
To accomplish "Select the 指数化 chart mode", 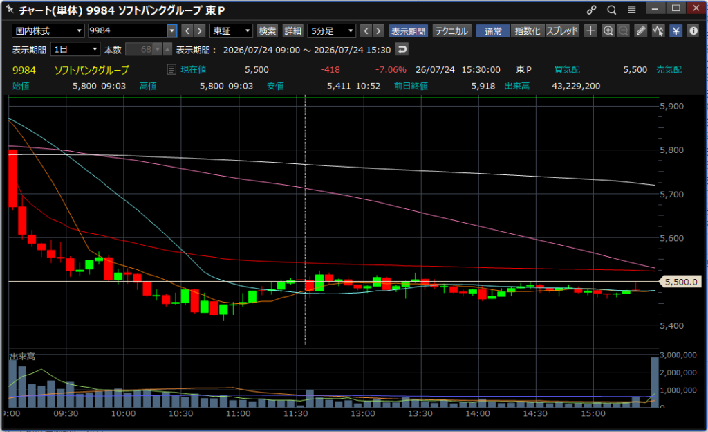I will point(528,30).
